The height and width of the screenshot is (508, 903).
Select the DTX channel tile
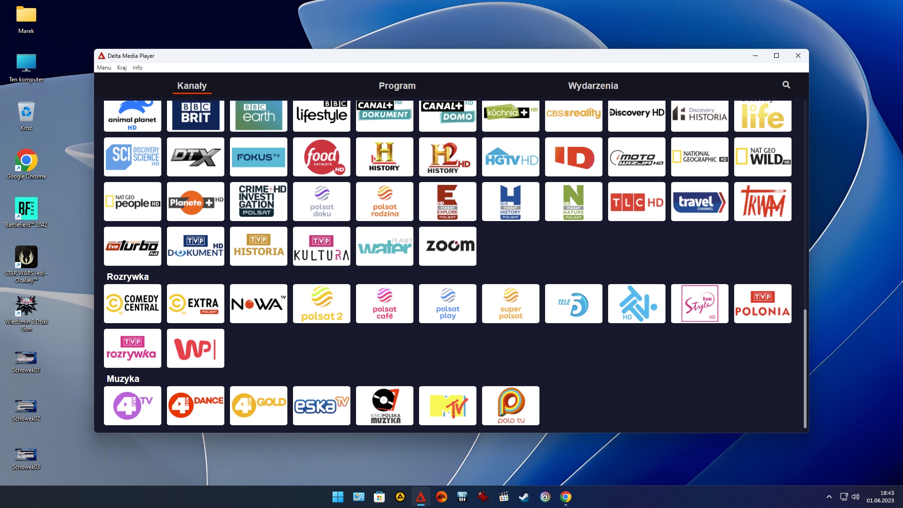coord(195,157)
